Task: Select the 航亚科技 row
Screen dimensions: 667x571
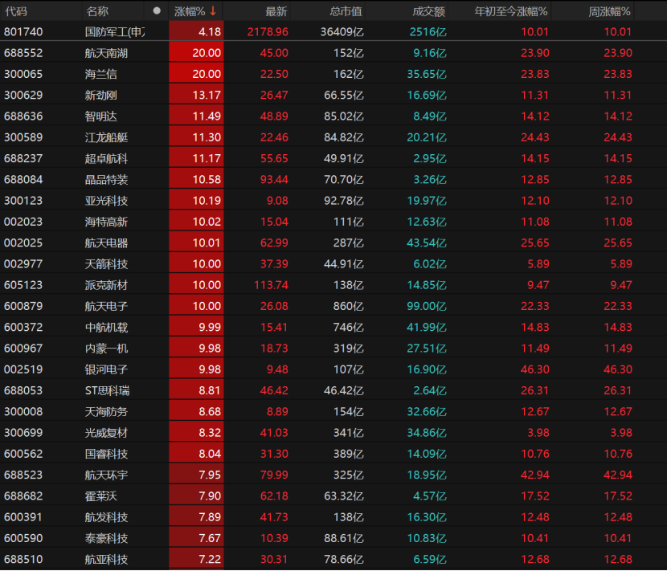Action: (x=333, y=559)
